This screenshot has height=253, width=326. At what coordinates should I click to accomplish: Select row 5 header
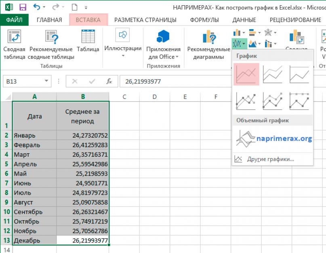(x=6, y=164)
